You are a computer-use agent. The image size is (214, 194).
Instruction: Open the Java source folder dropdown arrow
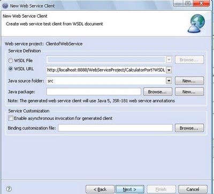pos(169,81)
